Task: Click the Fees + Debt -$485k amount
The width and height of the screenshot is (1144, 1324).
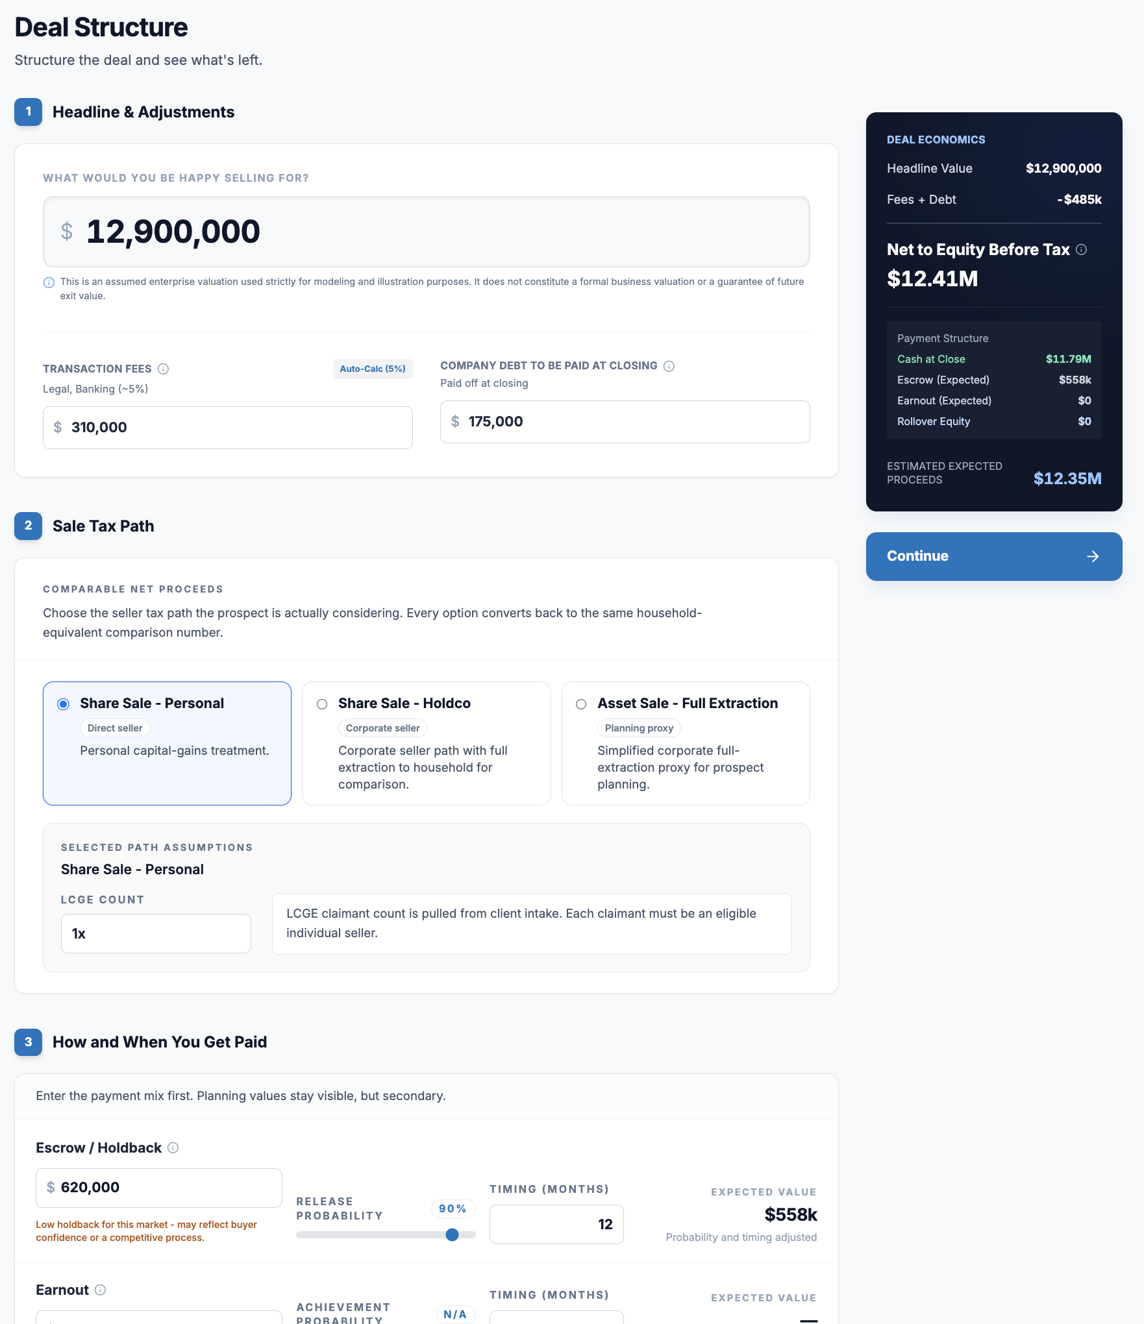Action: pyautogui.click(x=1079, y=199)
